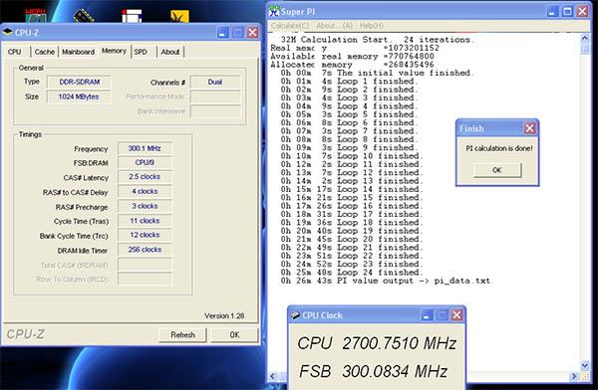Click the Cycle Time (Tras) value 11 clocks
This screenshot has width=598, height=390.
(x=145, y=221)
